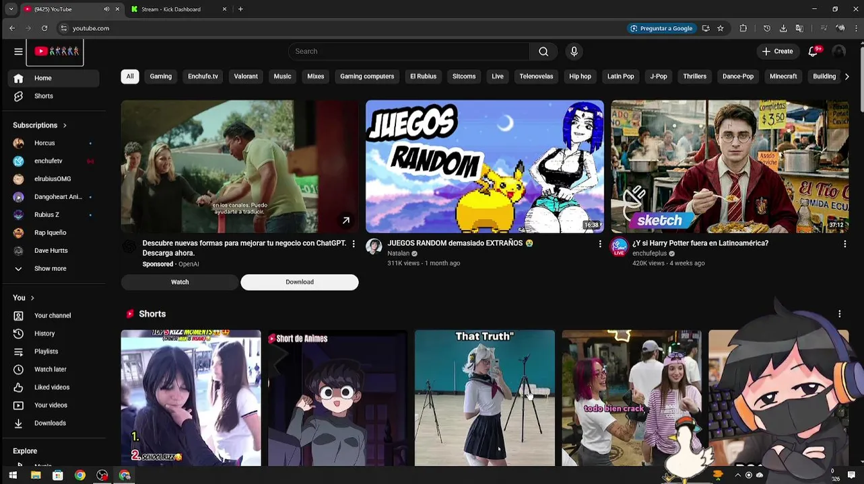Open elrubiusOMG subscription
Image resolution: width=864 pixels, height=484 pixels.
click(x=54, y=179)
